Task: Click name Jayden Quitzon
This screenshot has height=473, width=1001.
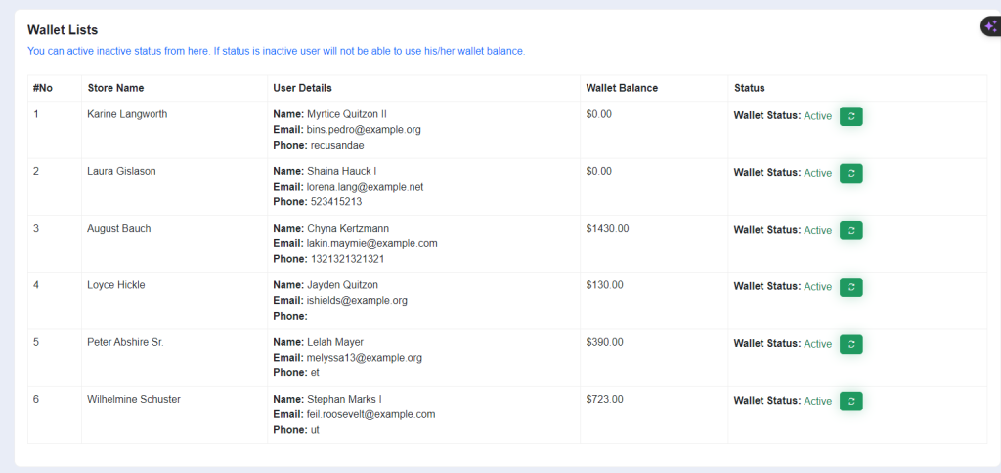Action: [342, 285]
